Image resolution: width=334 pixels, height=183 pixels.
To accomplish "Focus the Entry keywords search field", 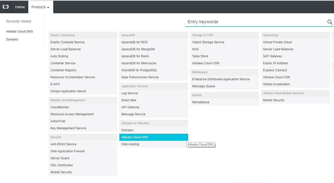I will [x=255, y=22].
